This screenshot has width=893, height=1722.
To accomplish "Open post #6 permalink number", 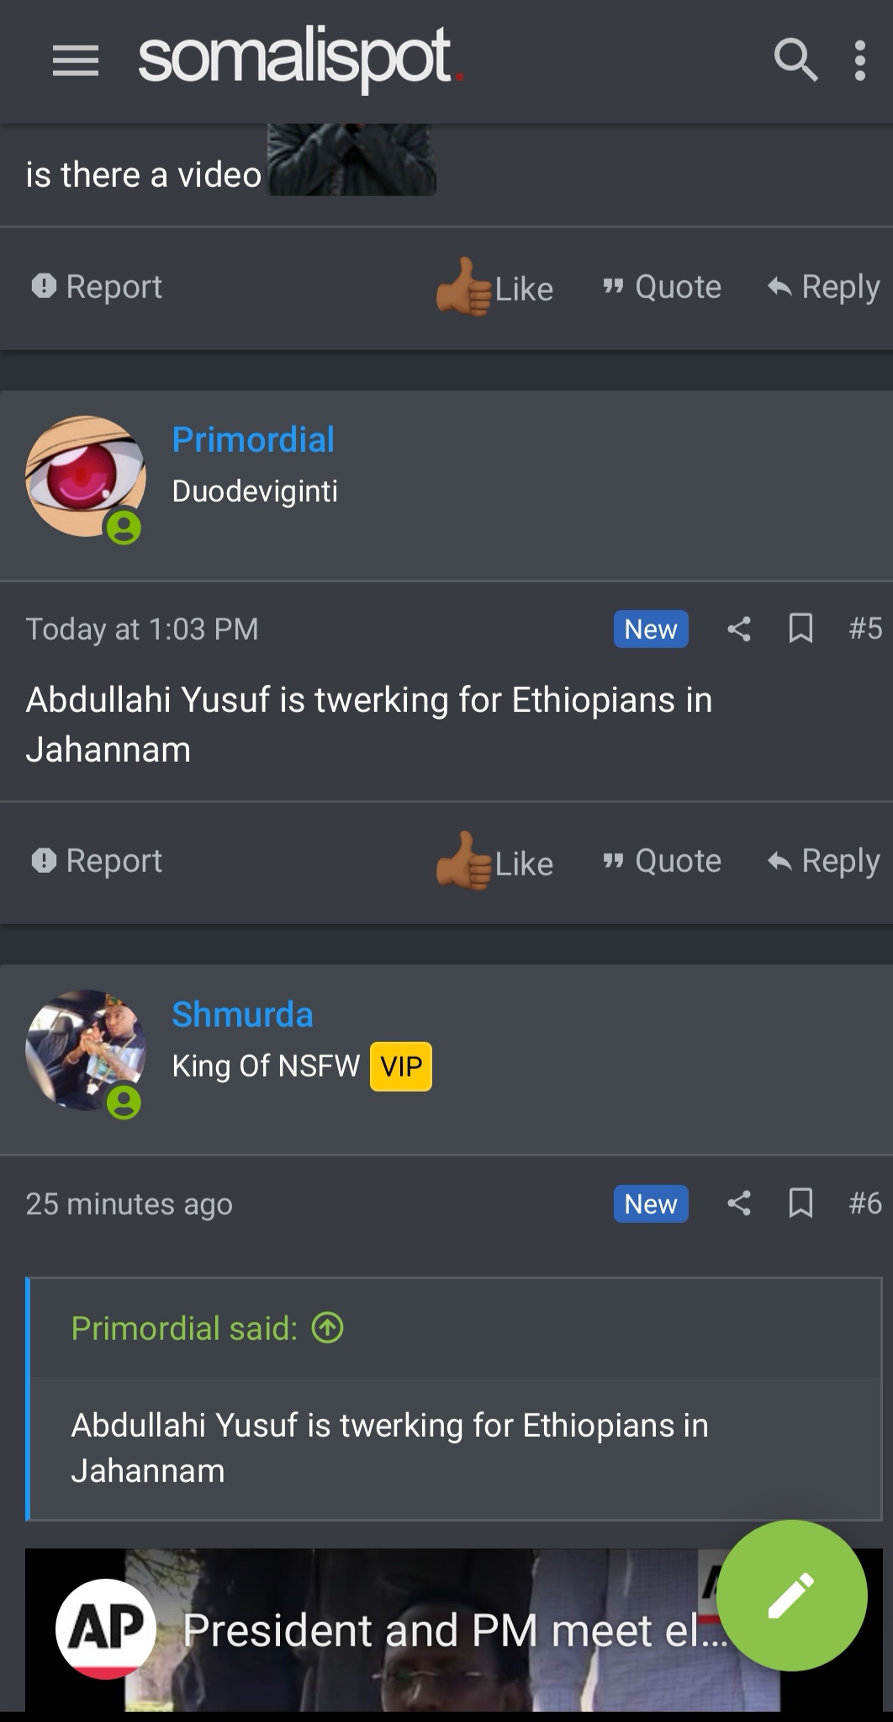I will 865,1204.
